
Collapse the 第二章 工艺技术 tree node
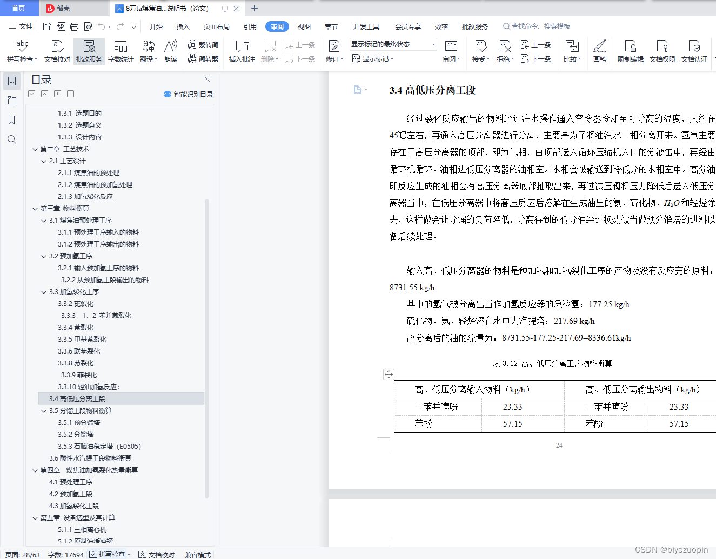click(x=35, y=149)
